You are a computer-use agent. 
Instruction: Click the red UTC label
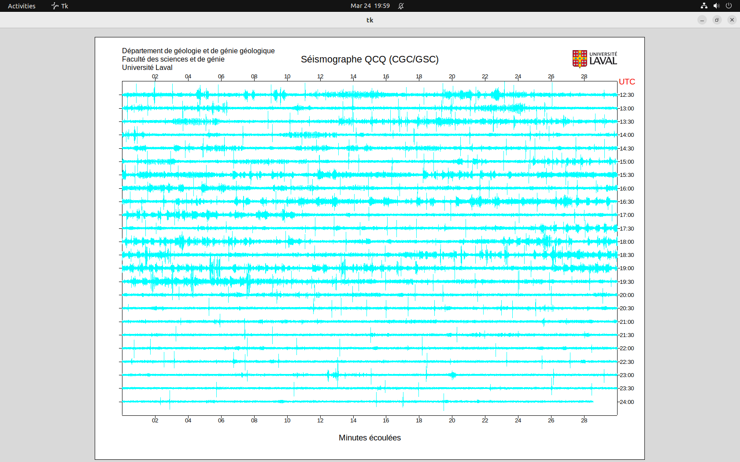tap(627, 82)
